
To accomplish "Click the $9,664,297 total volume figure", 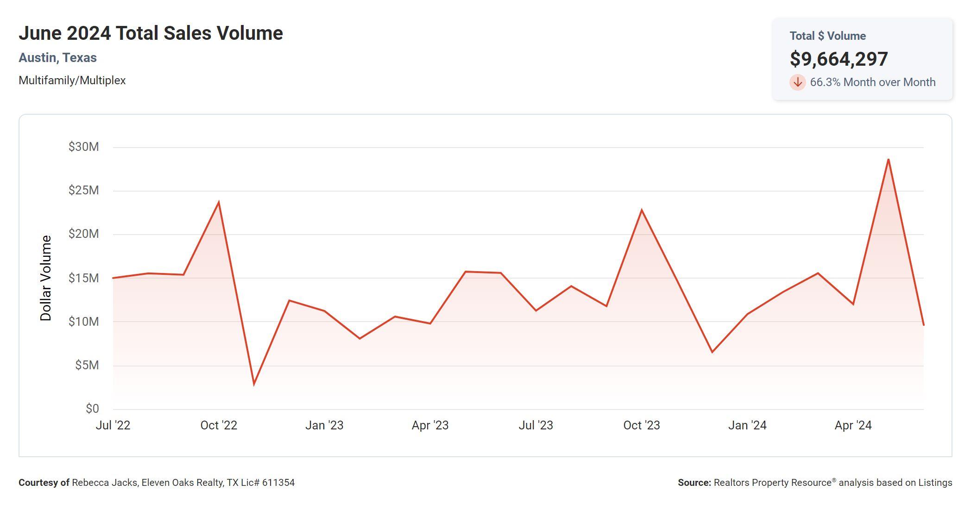I will click(839, 59).
